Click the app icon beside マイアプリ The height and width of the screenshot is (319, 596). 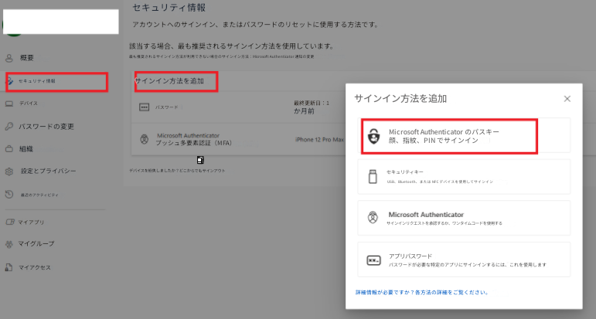point(9,222)
